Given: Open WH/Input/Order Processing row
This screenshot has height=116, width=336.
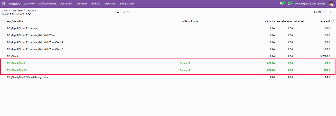Looking at the screenshot, I should (168, 28).
